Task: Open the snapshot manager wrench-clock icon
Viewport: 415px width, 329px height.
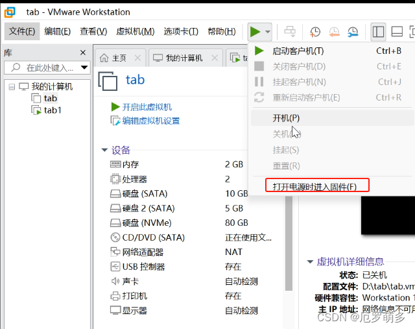Action: pyautogui.click(x=353, y=32)
